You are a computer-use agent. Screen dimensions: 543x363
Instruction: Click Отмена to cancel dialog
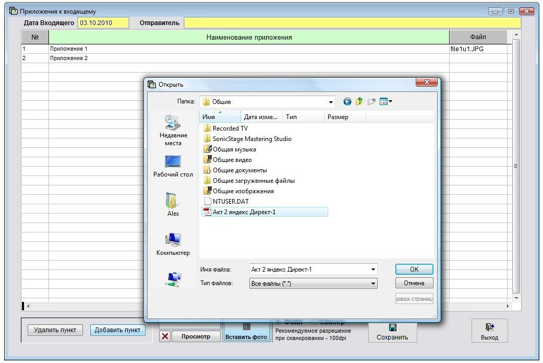point(414,283)
